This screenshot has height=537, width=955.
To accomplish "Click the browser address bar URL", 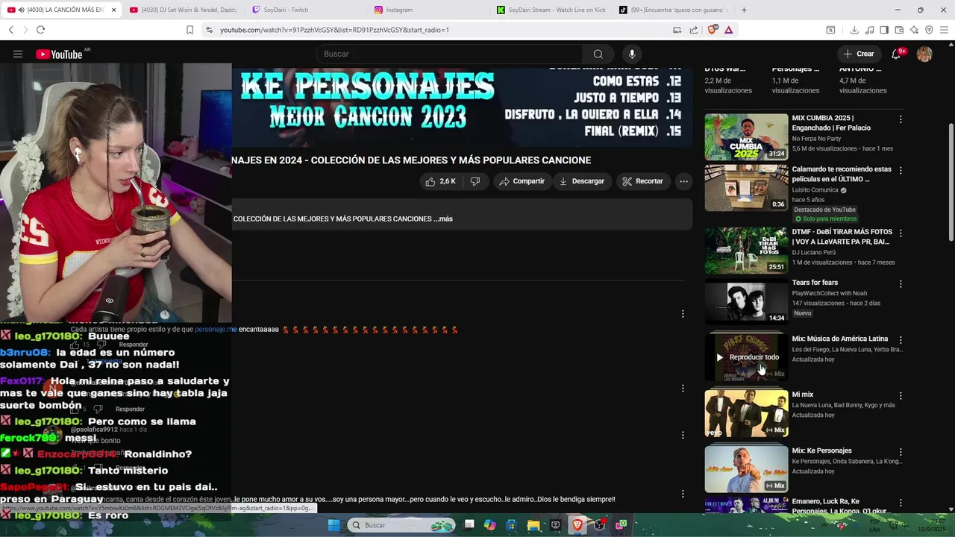I will click(334, 30).
